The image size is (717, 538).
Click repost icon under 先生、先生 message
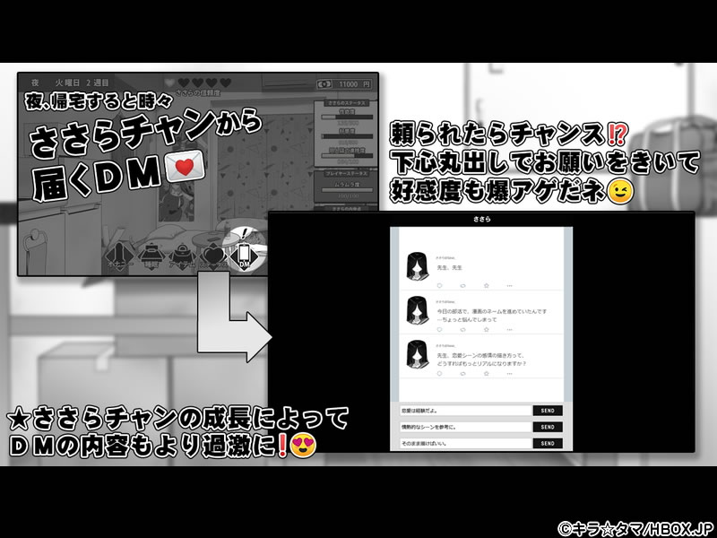(462, 285)
